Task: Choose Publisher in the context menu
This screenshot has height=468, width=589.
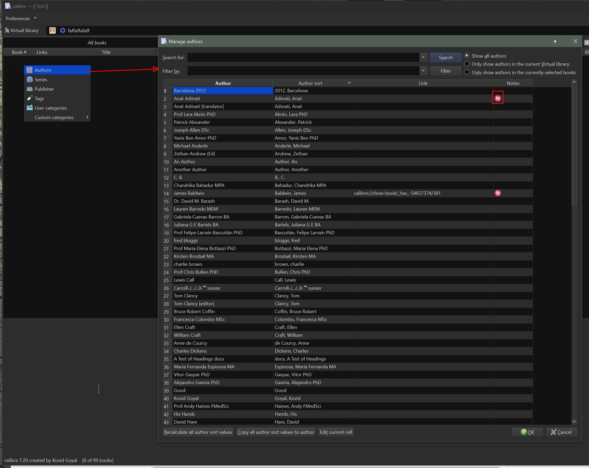Action: (x=44, y=89)
